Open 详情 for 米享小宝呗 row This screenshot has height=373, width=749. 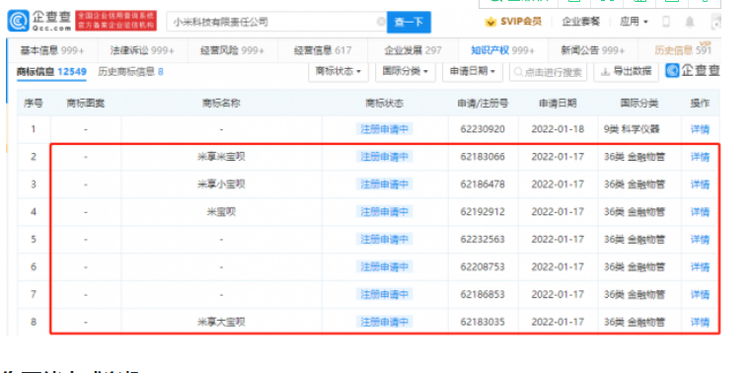700,185
